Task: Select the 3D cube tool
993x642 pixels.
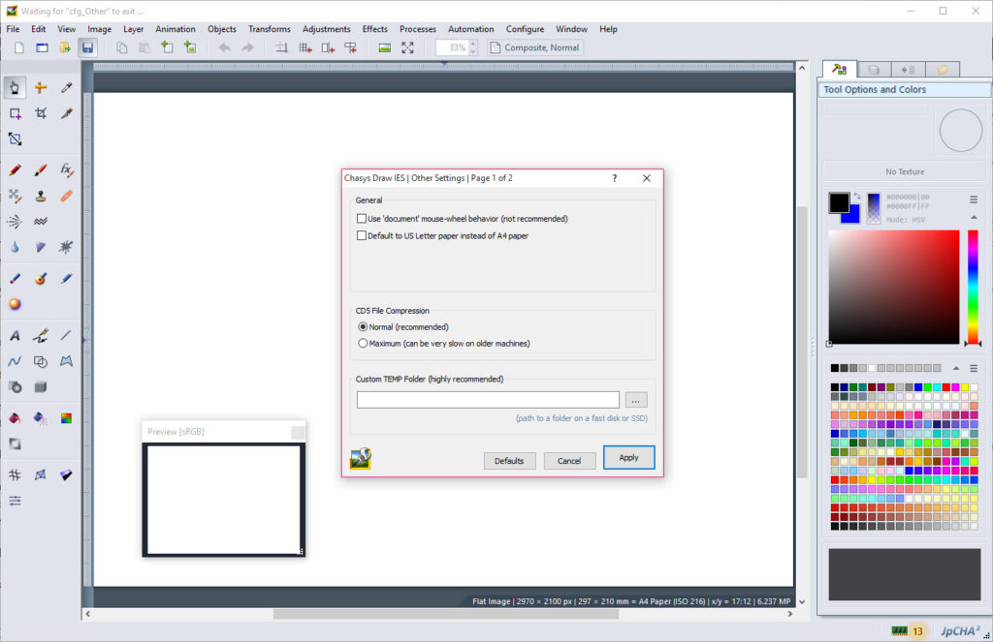Action: click(x=41, y=387)
